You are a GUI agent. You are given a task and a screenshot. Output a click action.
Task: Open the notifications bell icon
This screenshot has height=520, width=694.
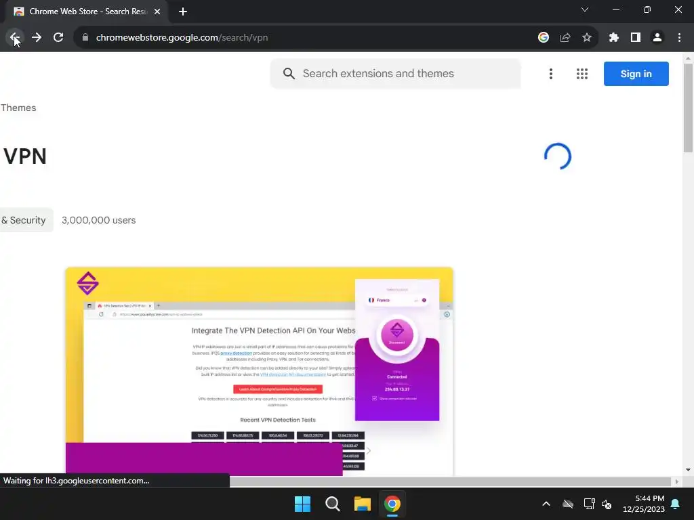point(676,504)
